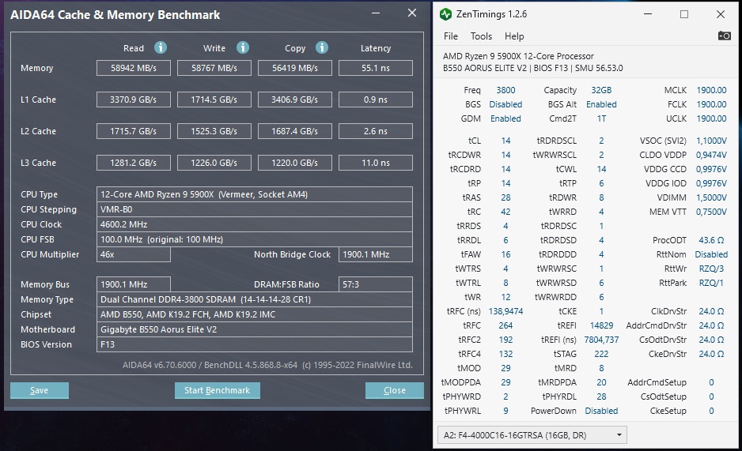This screenshot has width=742, height=451.
Task: Click the tRAS value 28
Action: click(505, 197)
